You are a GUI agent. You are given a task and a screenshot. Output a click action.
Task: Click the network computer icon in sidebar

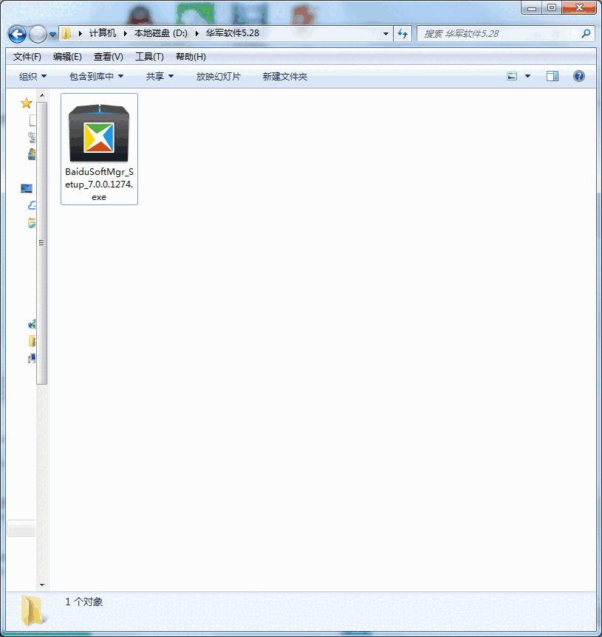coord(32,358)
